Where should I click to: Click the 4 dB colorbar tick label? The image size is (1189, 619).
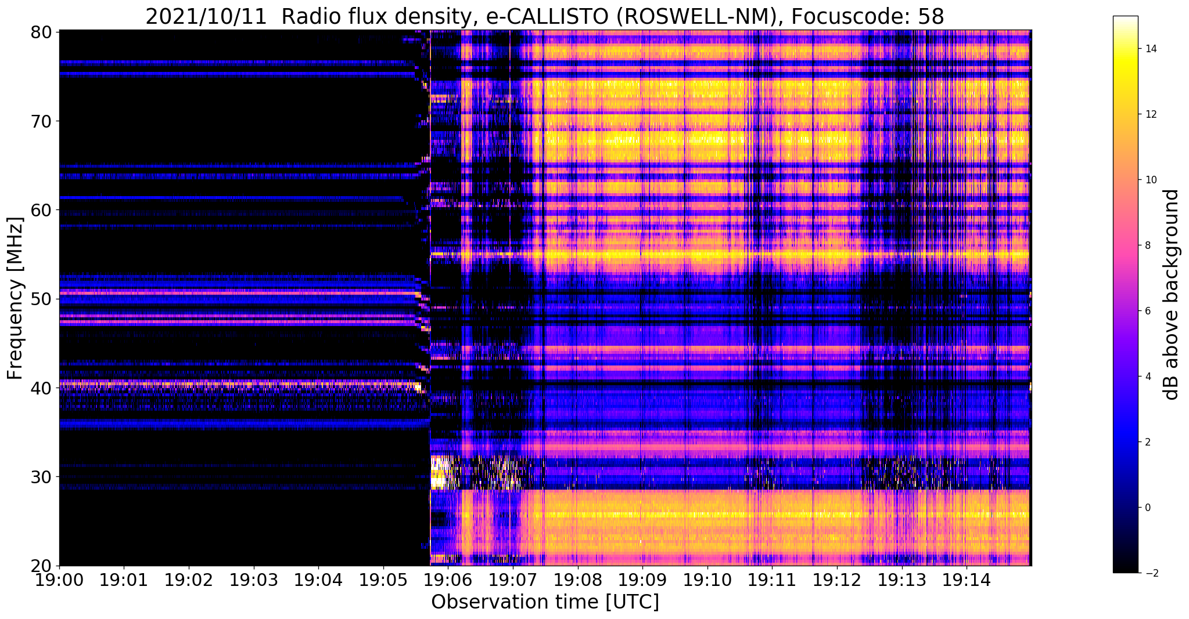[x=1147, y=377]
